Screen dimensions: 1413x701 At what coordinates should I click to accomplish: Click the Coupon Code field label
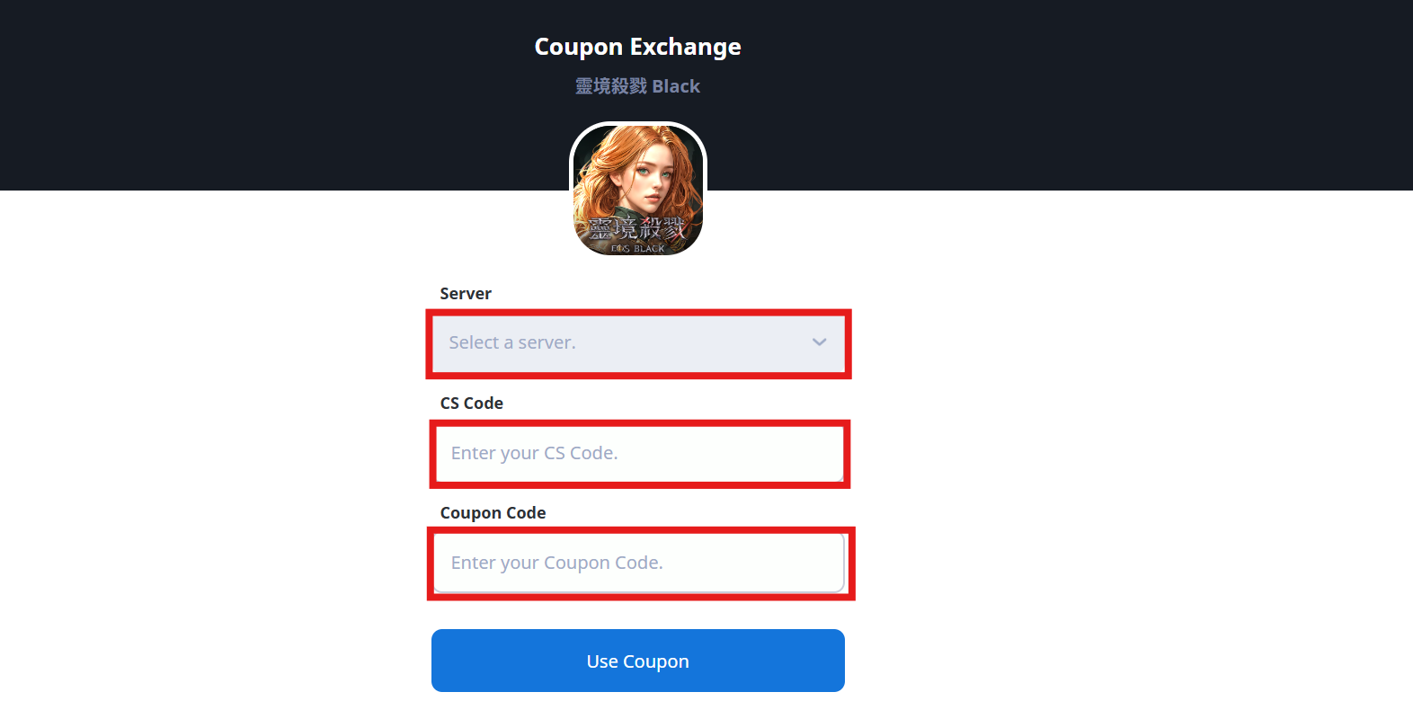point(493,513)
